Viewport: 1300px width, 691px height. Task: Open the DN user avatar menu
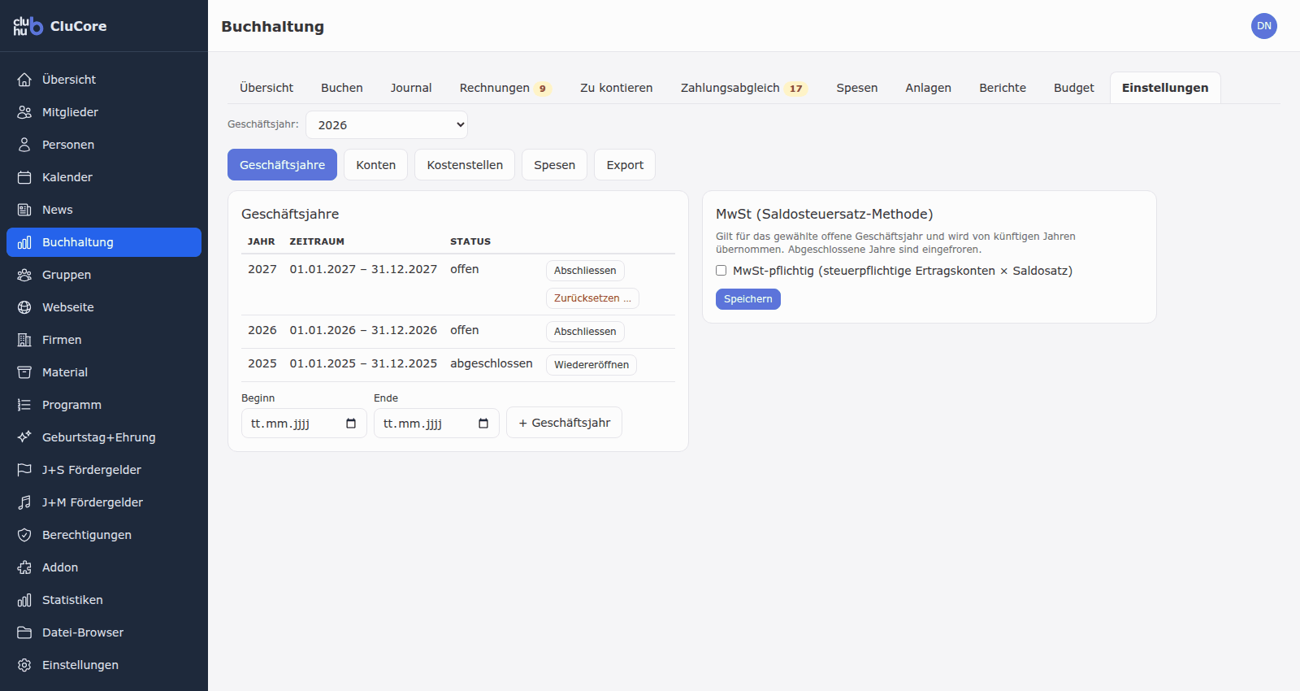click(1264, 26)
